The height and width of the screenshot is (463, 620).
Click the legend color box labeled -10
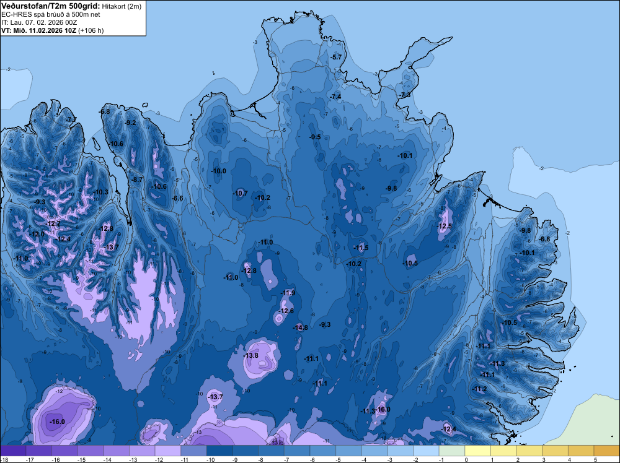(x=219, y=451)
